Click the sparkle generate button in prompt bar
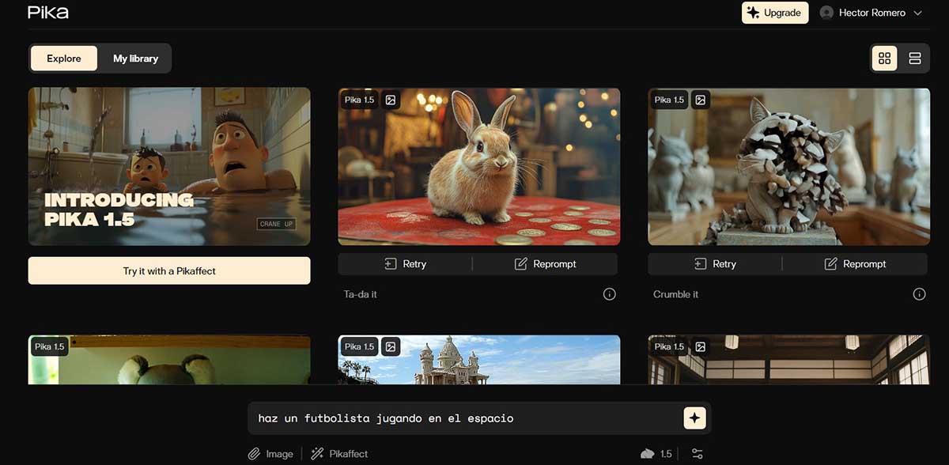 click(x=694, y=418)
